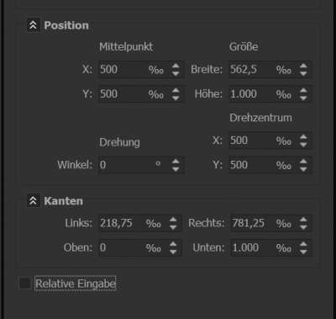
Task: Decrease Mittelpunkt Y value with down arrow
Action: click(x=176, y=98)
